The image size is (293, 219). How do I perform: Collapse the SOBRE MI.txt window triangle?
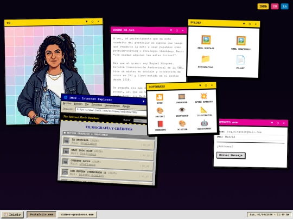(171, 30)
